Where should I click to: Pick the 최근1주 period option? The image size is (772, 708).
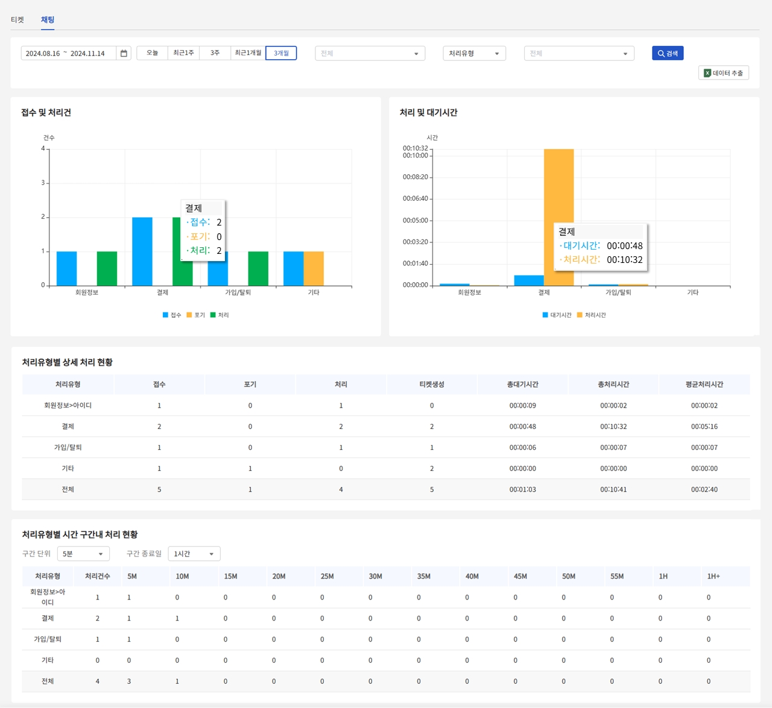coord(183,53)
